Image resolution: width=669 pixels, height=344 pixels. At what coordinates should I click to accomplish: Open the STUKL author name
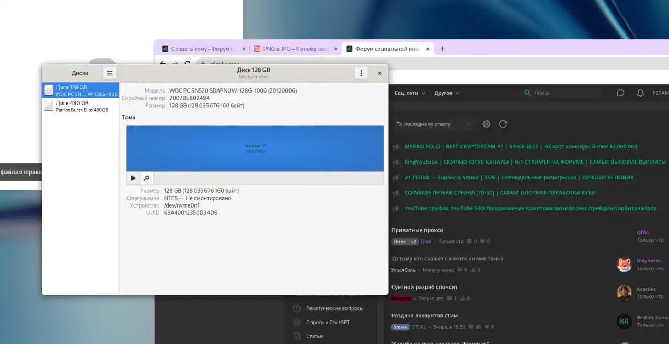point(419,327)
